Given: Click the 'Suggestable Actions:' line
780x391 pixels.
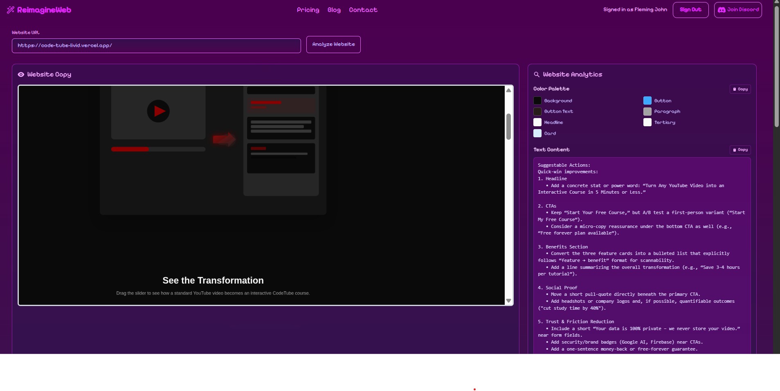Looking at the screenshot, I should pos(564,165).
